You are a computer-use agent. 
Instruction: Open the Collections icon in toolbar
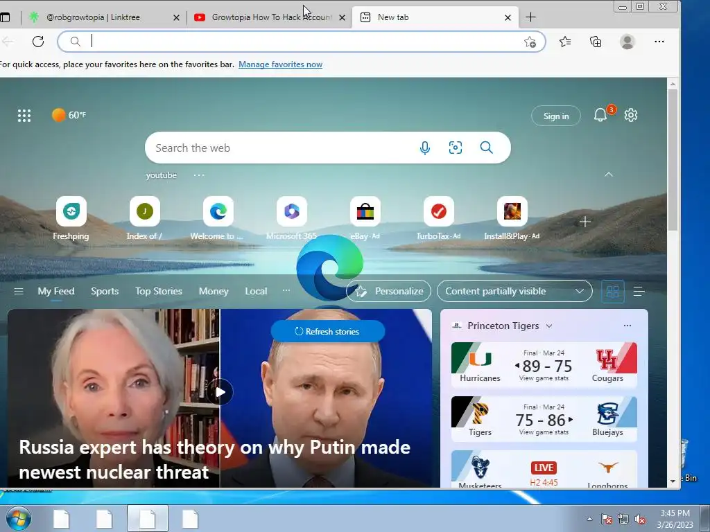(596, 42)
